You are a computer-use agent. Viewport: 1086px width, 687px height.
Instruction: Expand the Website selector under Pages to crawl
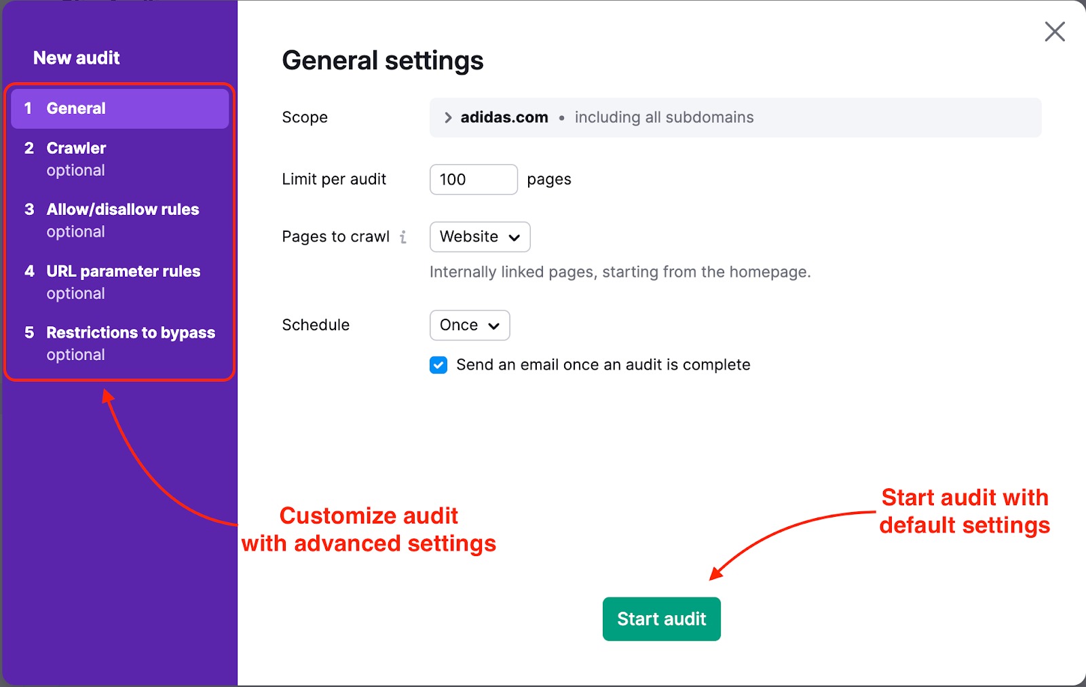[x=479, y=237]
